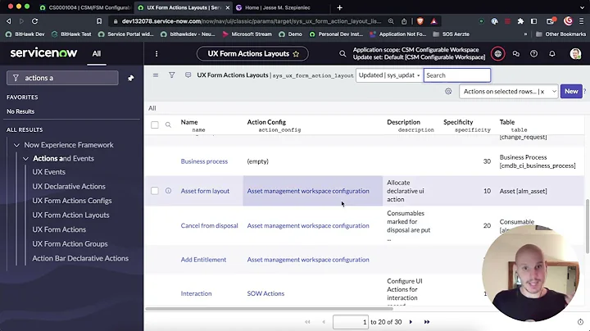Go back in browser history

(9, 21)
